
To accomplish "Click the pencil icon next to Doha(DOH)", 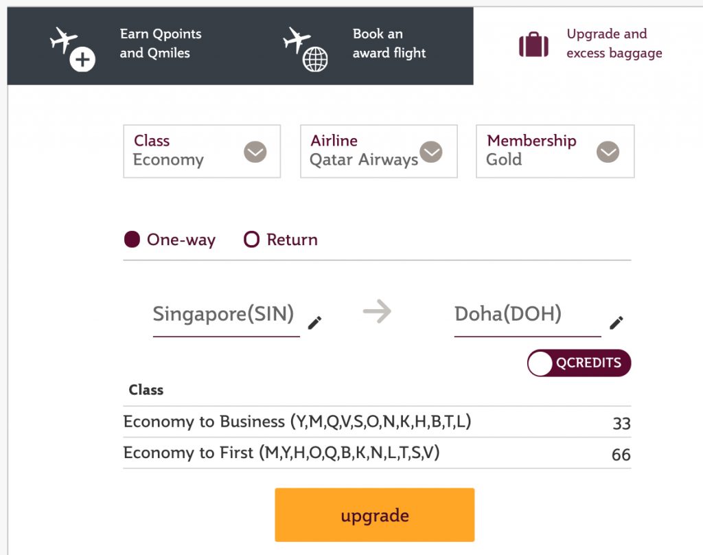I will tap(616, 321).
